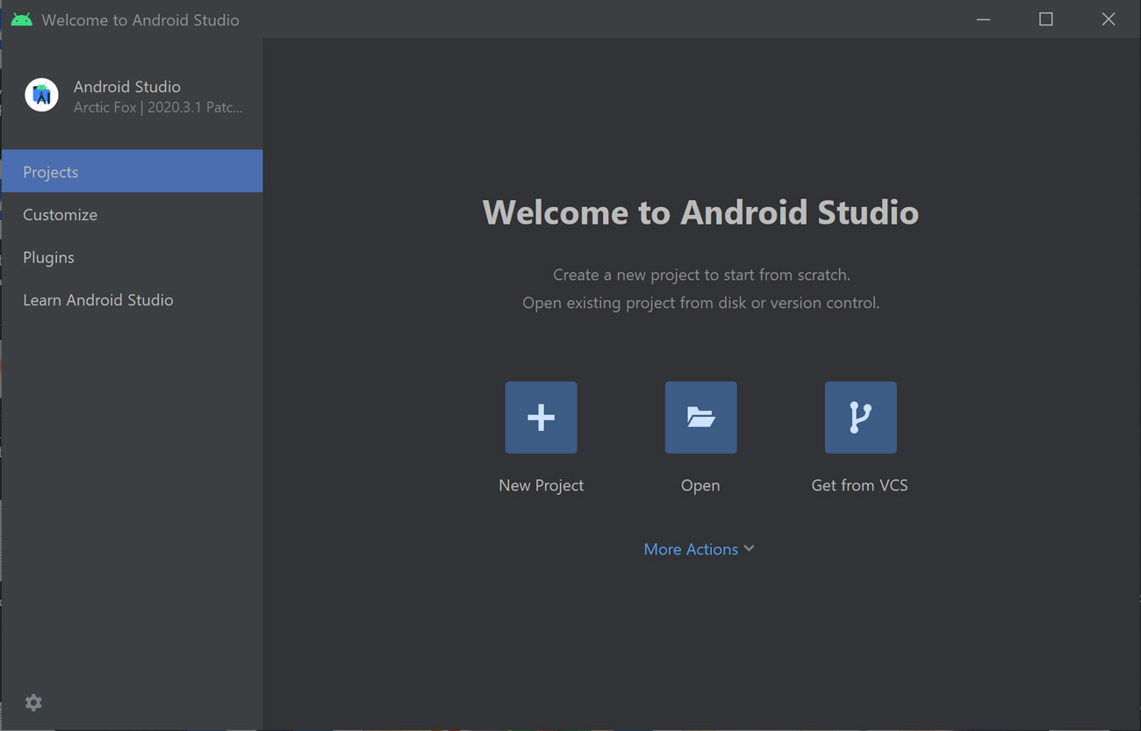The height and width of the screenshot is (731, 1141).
Task: Click the Get from VCS branch icon
Action: click(860, 417)
